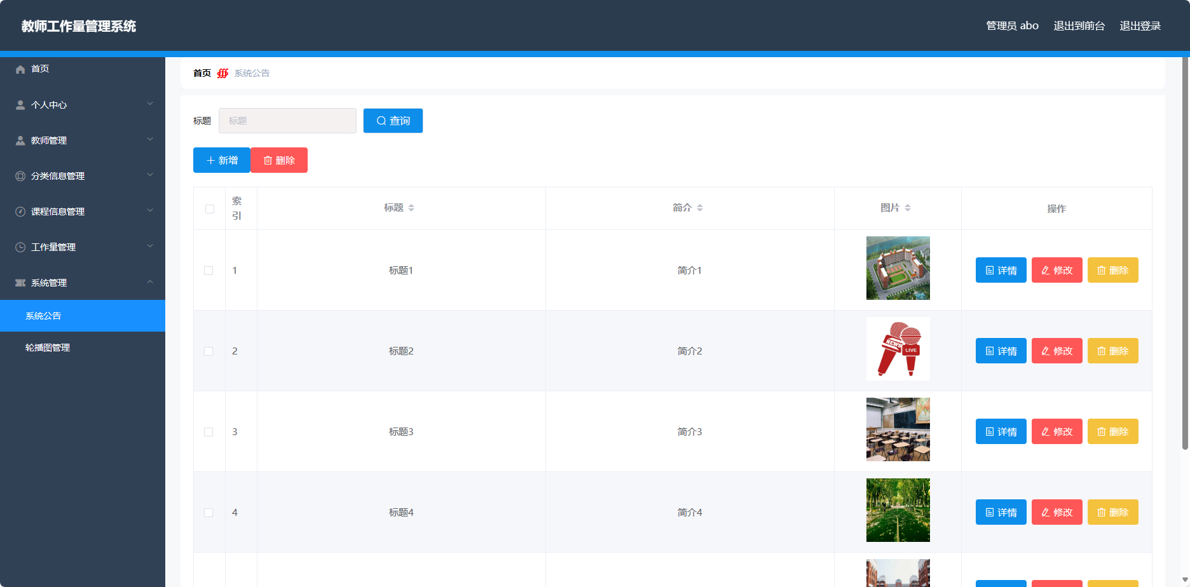
Task: Open 个人中心 in sidebar
Action: (83, 105)
